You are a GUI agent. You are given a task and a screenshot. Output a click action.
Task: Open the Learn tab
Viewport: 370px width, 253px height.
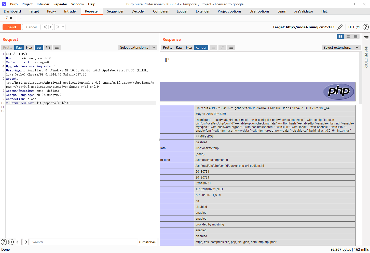tap(282, 11)
